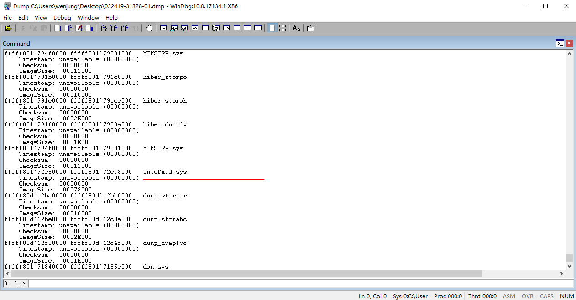
Task: Show the Registers window icon
Action: coord(195,28)
